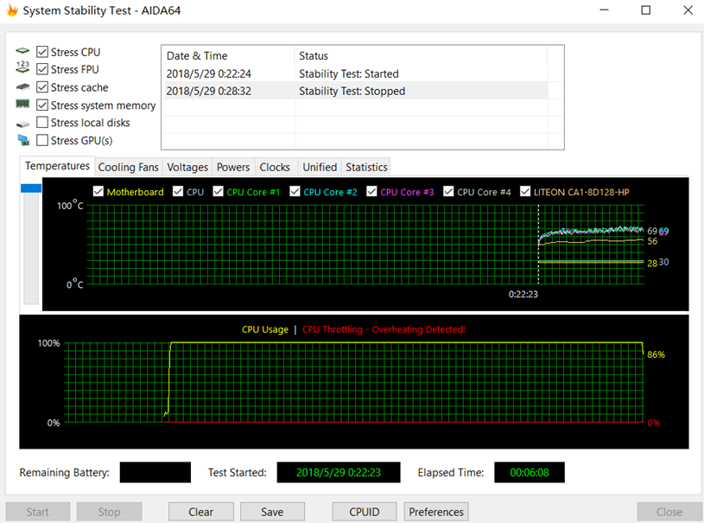This screenshot has width=704, height=523.
Task: Click the 123 icon beside Stress FPU
Action: (22, 69)
